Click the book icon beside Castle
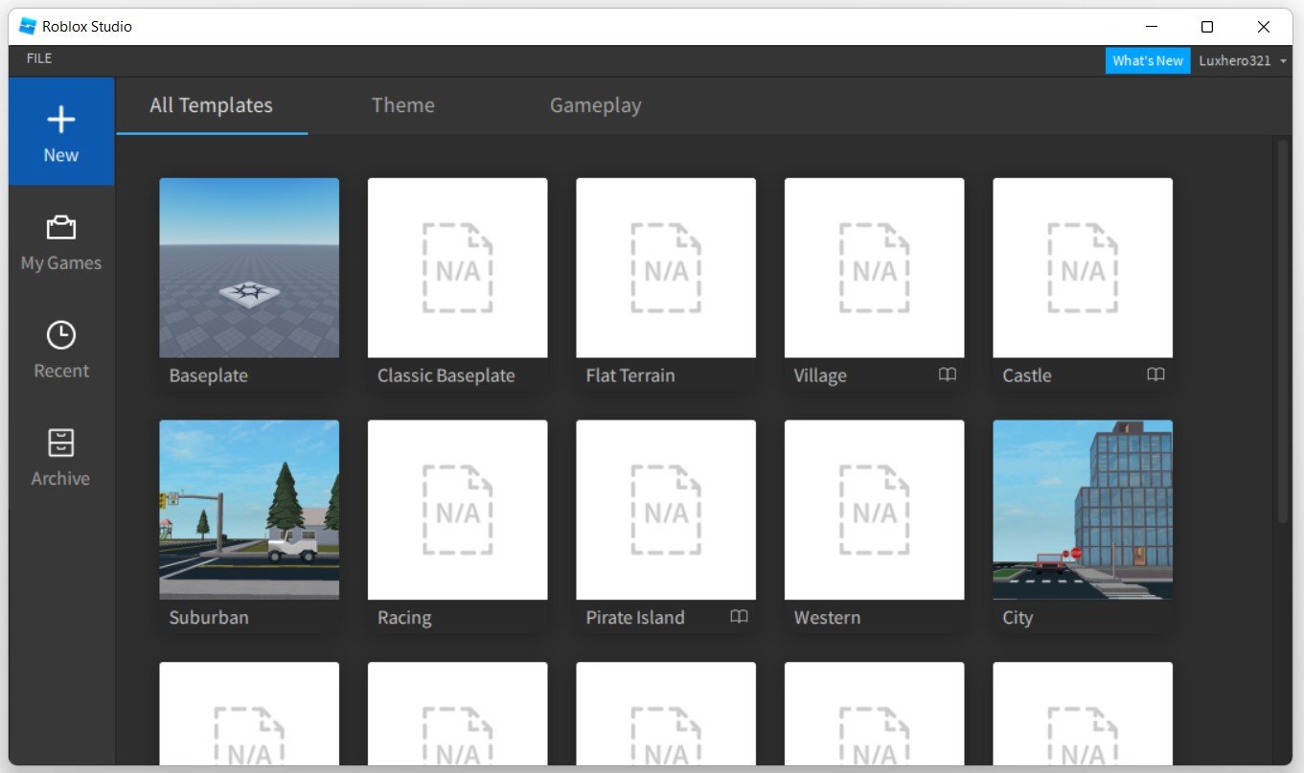Screen dimensions: 1304x773 [1155, 375]
